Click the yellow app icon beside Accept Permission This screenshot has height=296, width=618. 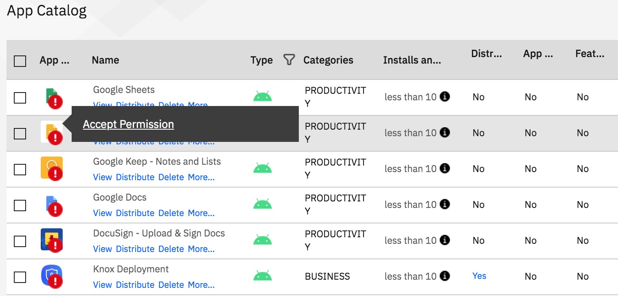(52, 133)
